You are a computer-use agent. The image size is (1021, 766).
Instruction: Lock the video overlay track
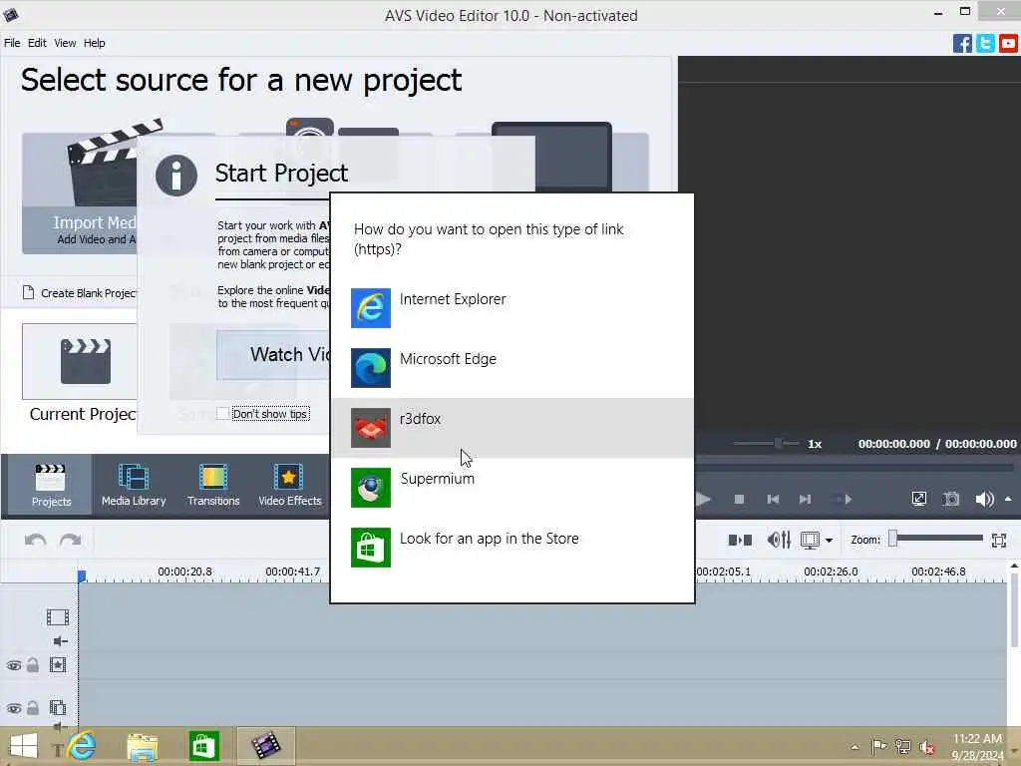[33, 708]
